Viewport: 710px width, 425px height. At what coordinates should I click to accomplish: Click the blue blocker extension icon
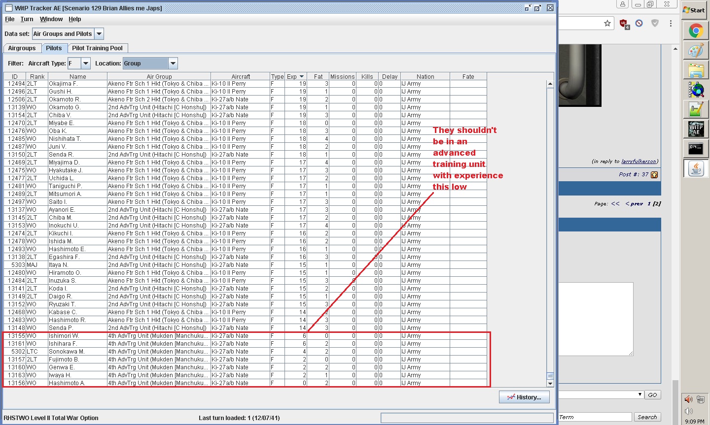(x=639, y=23)
